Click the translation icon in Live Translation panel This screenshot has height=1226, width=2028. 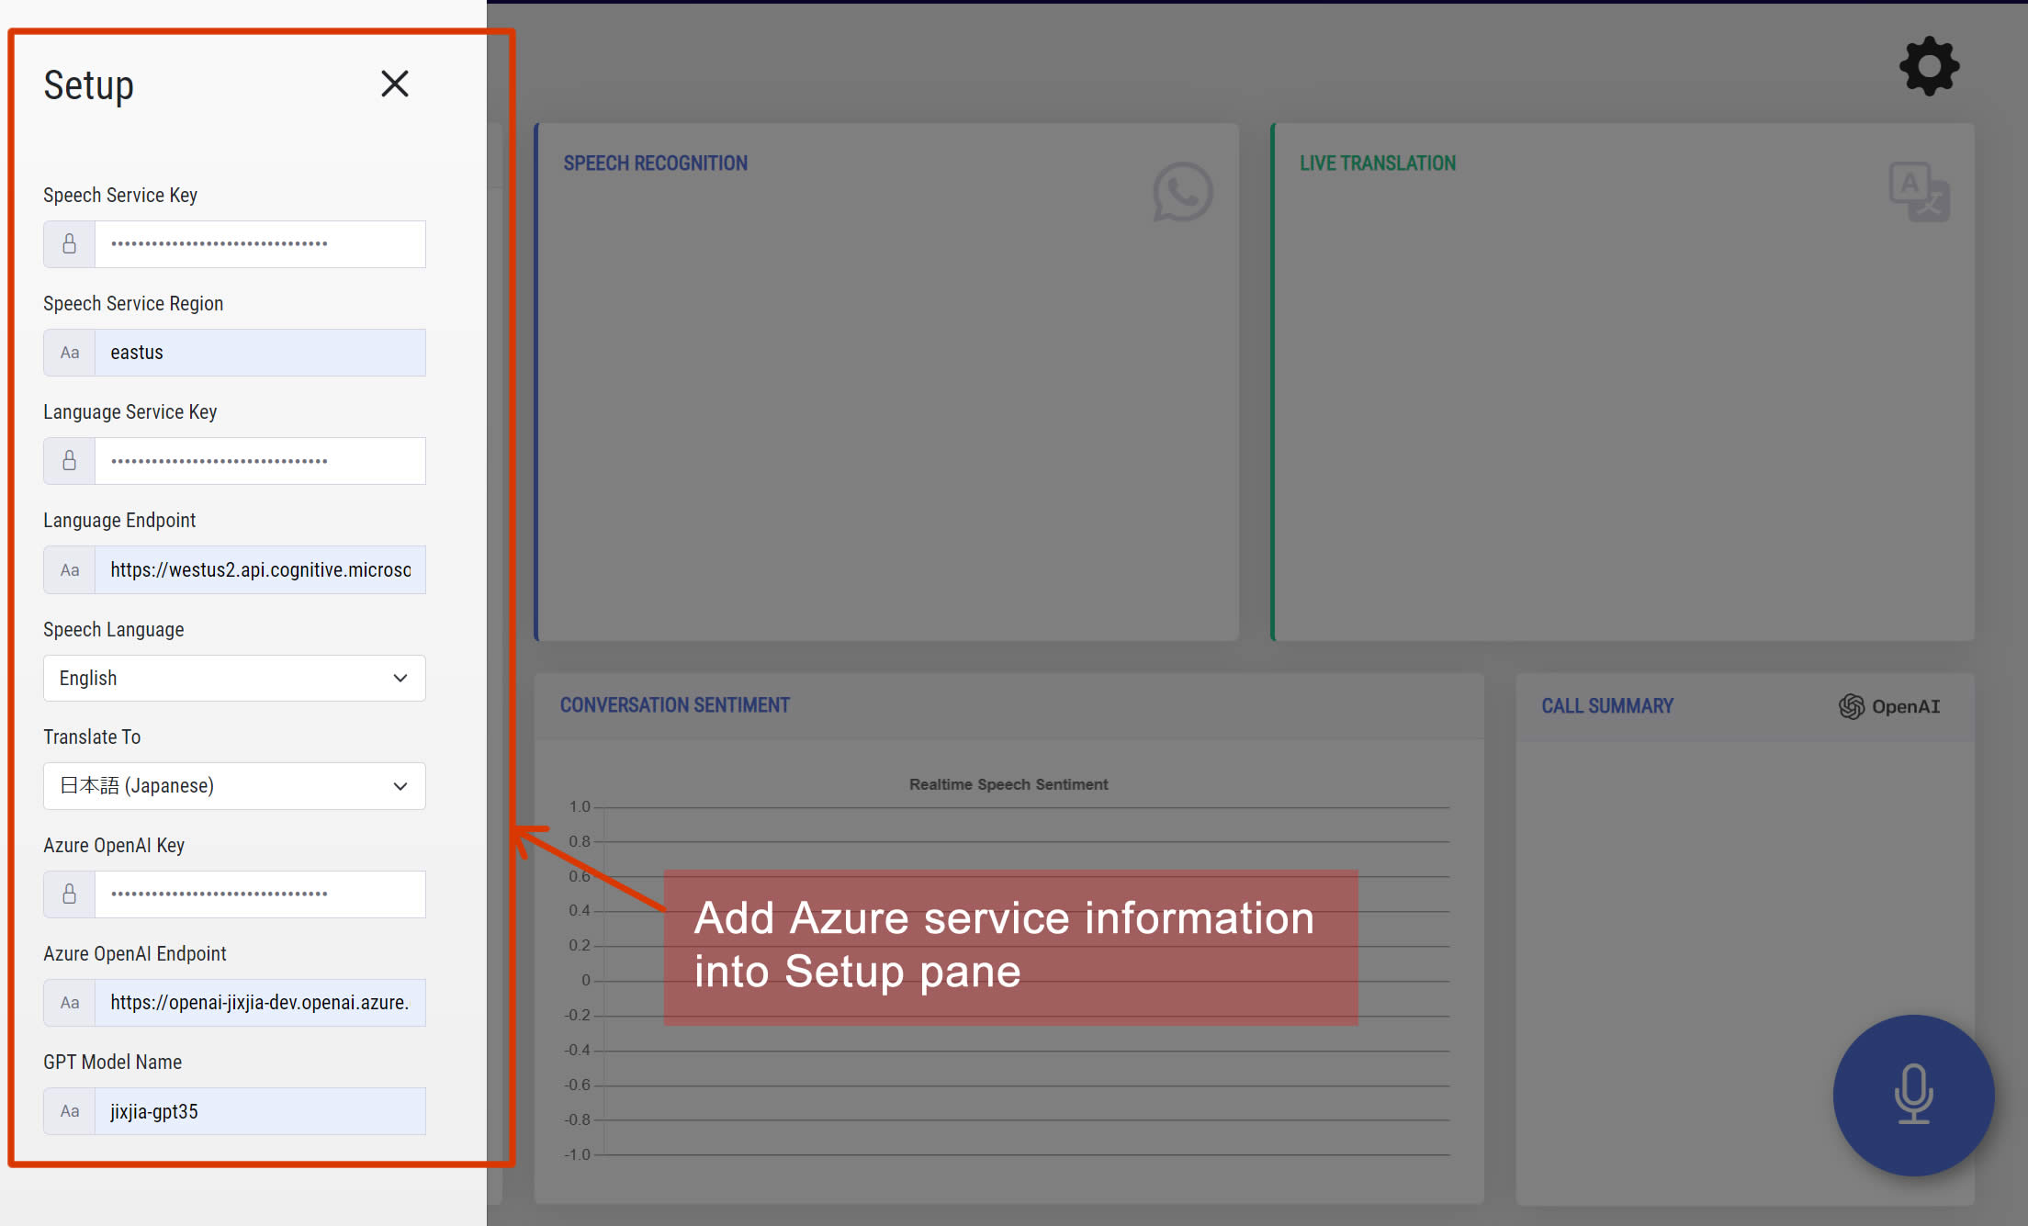pos(1921,190)
